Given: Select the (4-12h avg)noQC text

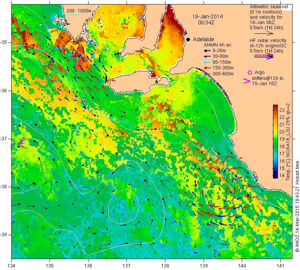Looking at the screenshot, I should (268, 46).
